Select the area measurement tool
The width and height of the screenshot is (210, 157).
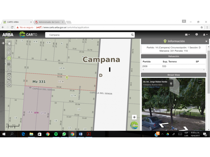point(9,64)
